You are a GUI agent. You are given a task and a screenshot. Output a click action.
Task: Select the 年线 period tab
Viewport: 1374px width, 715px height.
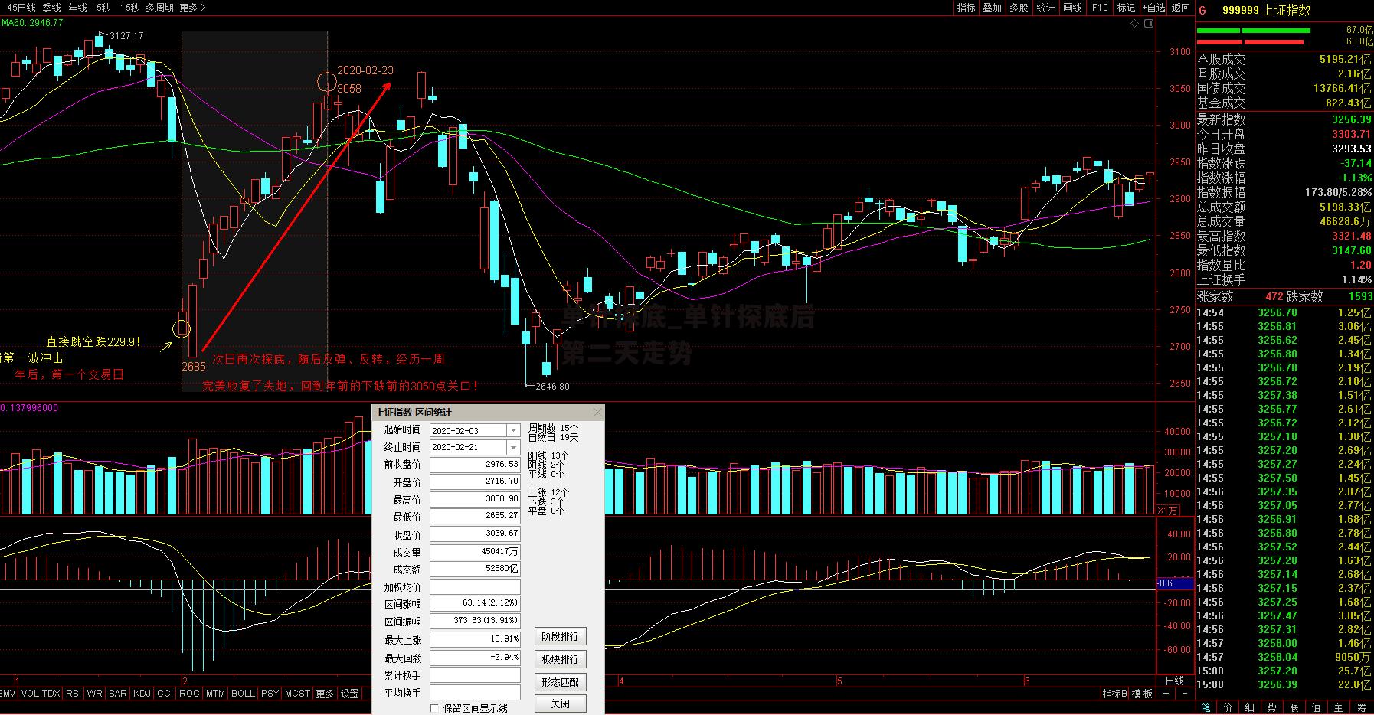[x=78, y=8]
